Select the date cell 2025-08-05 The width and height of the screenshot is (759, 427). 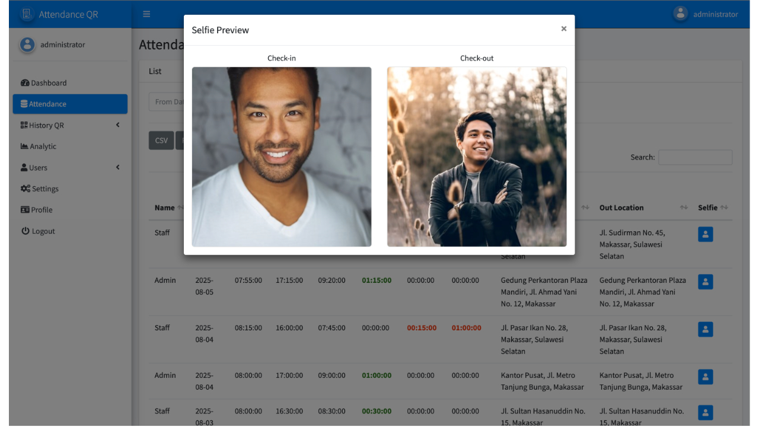(x=205, y=286)
